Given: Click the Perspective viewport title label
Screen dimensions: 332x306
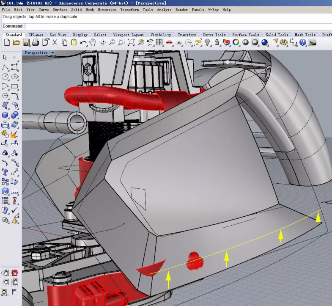Looking at the screenshot, I should click(x=36, y=53).
